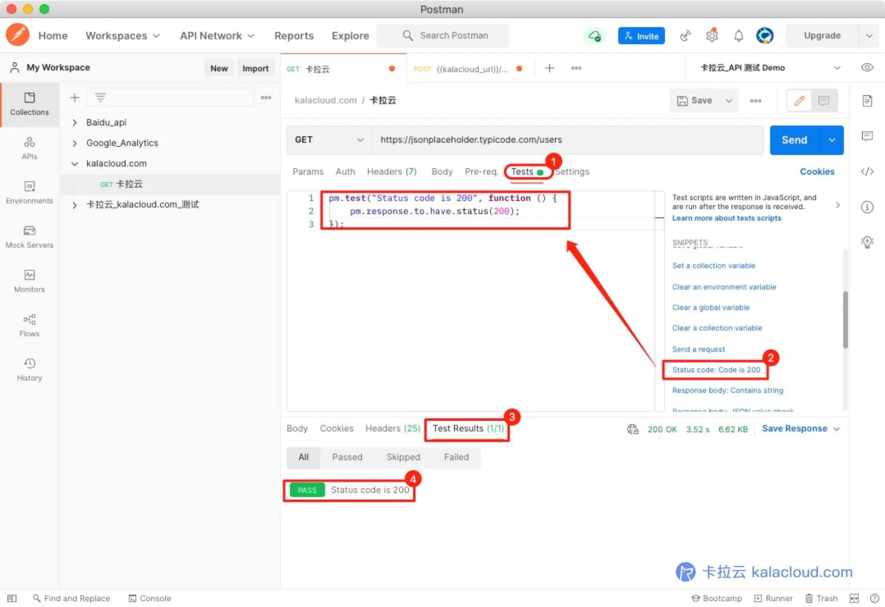Open Send button dropdown arrow
Screen dimensions: 885x607
(832, 140)
